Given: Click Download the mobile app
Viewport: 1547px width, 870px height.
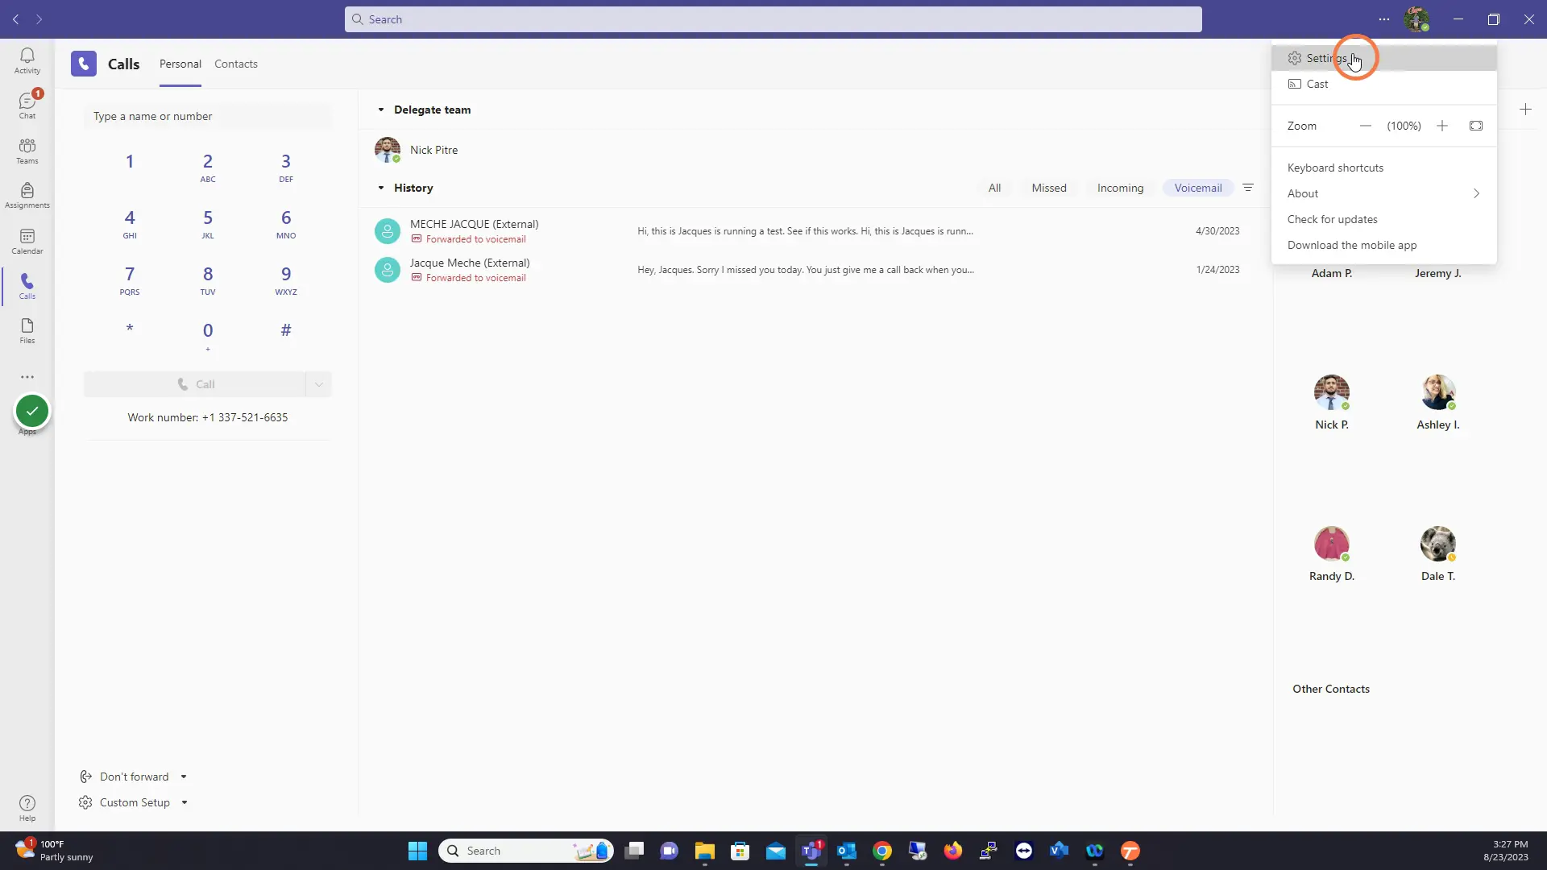Looking at the screenshot, I should [1384, 245].
